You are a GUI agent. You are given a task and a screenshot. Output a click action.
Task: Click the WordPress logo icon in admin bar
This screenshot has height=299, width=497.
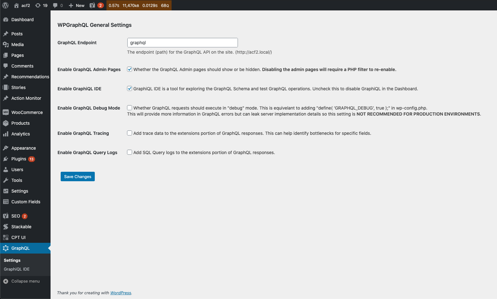click(x=5, y=5)
